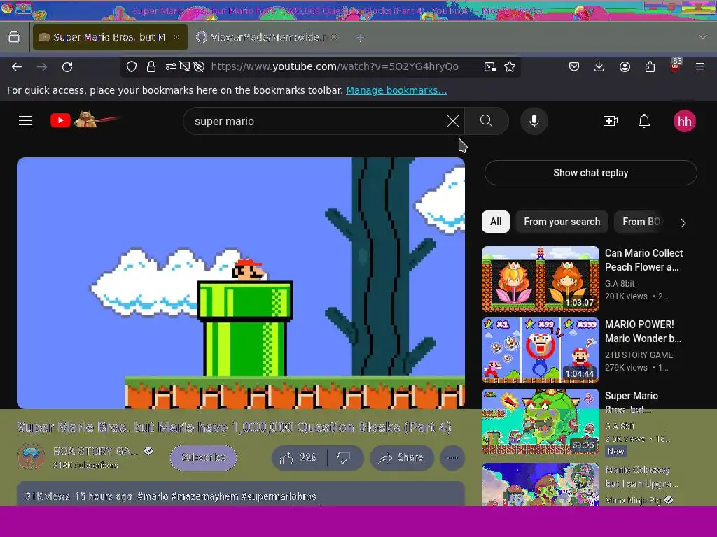The width and height of the screenshot is (717, 537).
Task: Open the Manage bookmarks link
Action: pos(396,90)
